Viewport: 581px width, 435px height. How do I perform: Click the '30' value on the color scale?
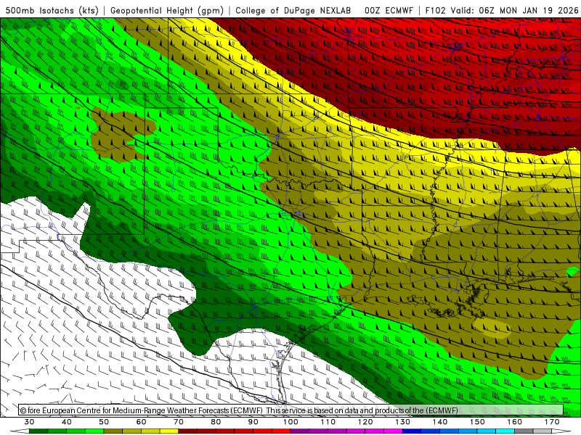pos(29,422)
